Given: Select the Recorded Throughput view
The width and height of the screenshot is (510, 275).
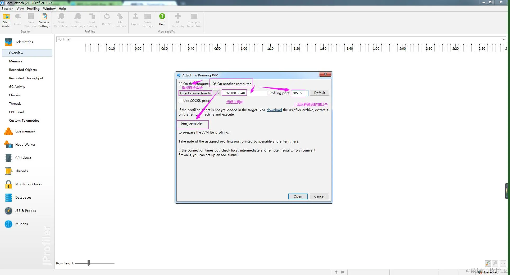Looking at the screenshot, I should coord(26,78).
